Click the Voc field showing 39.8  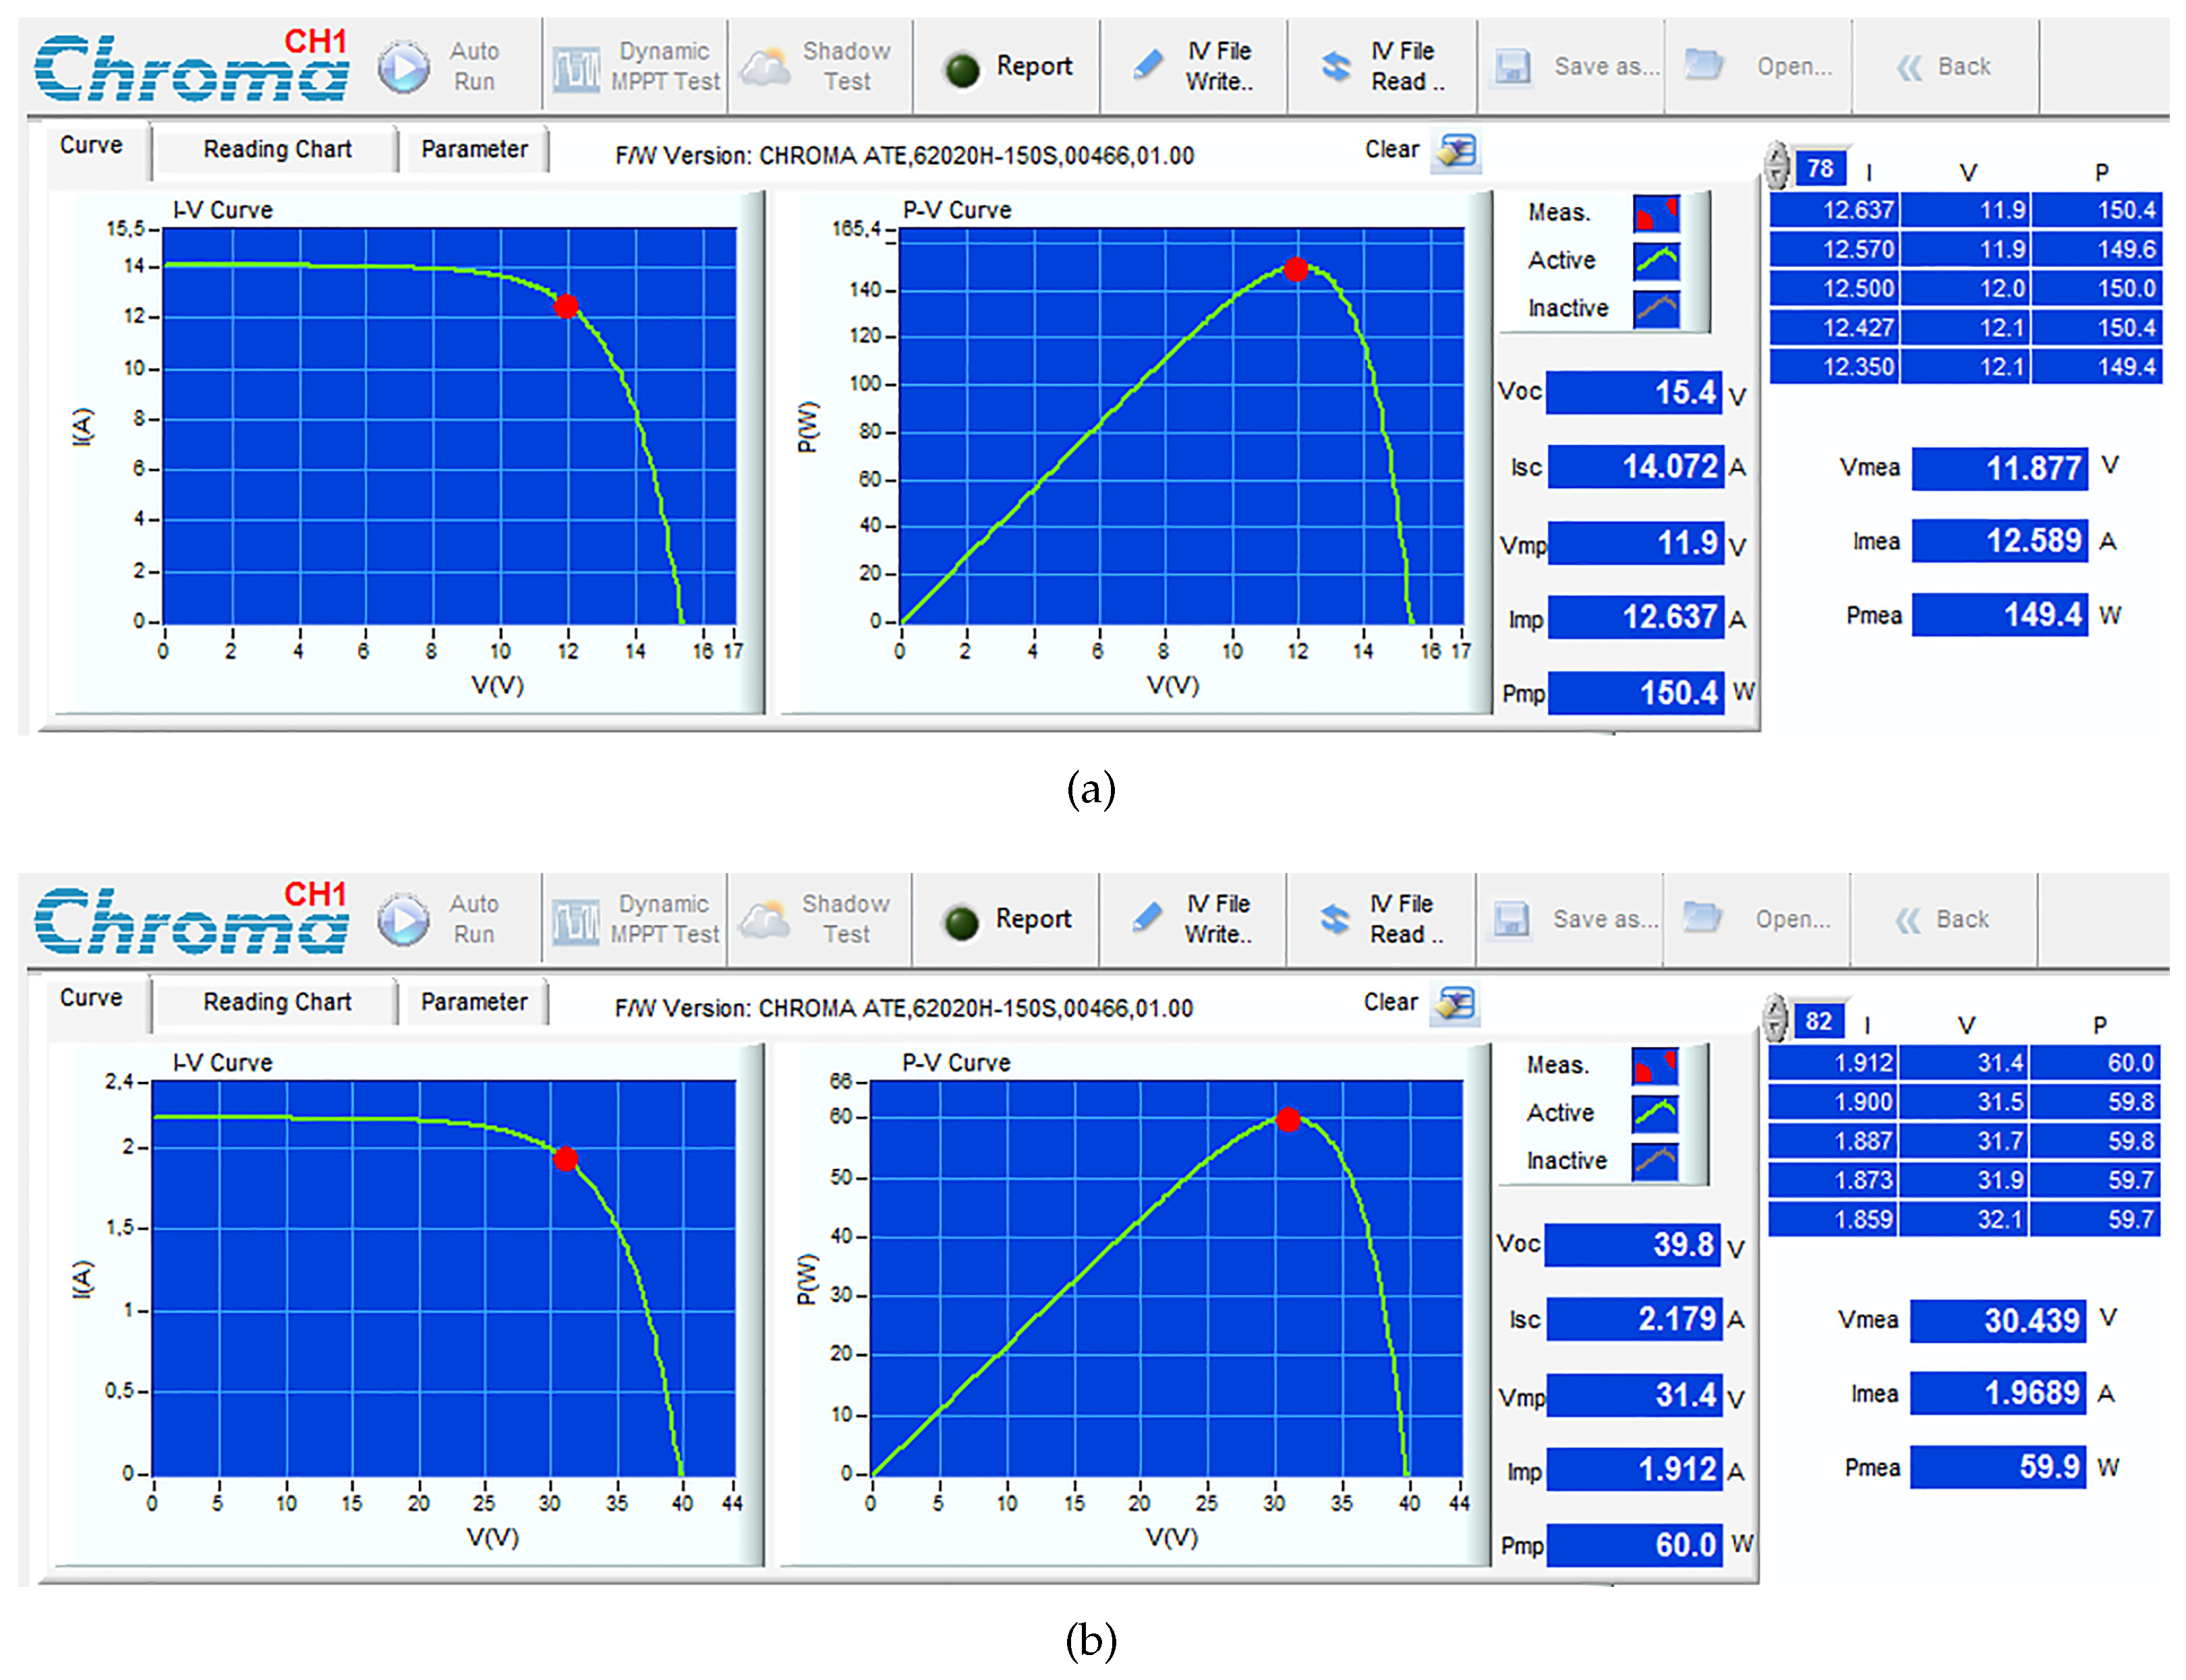click(1633, 1245)
